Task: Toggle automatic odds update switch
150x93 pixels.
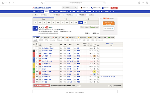Action: (79, 86)
